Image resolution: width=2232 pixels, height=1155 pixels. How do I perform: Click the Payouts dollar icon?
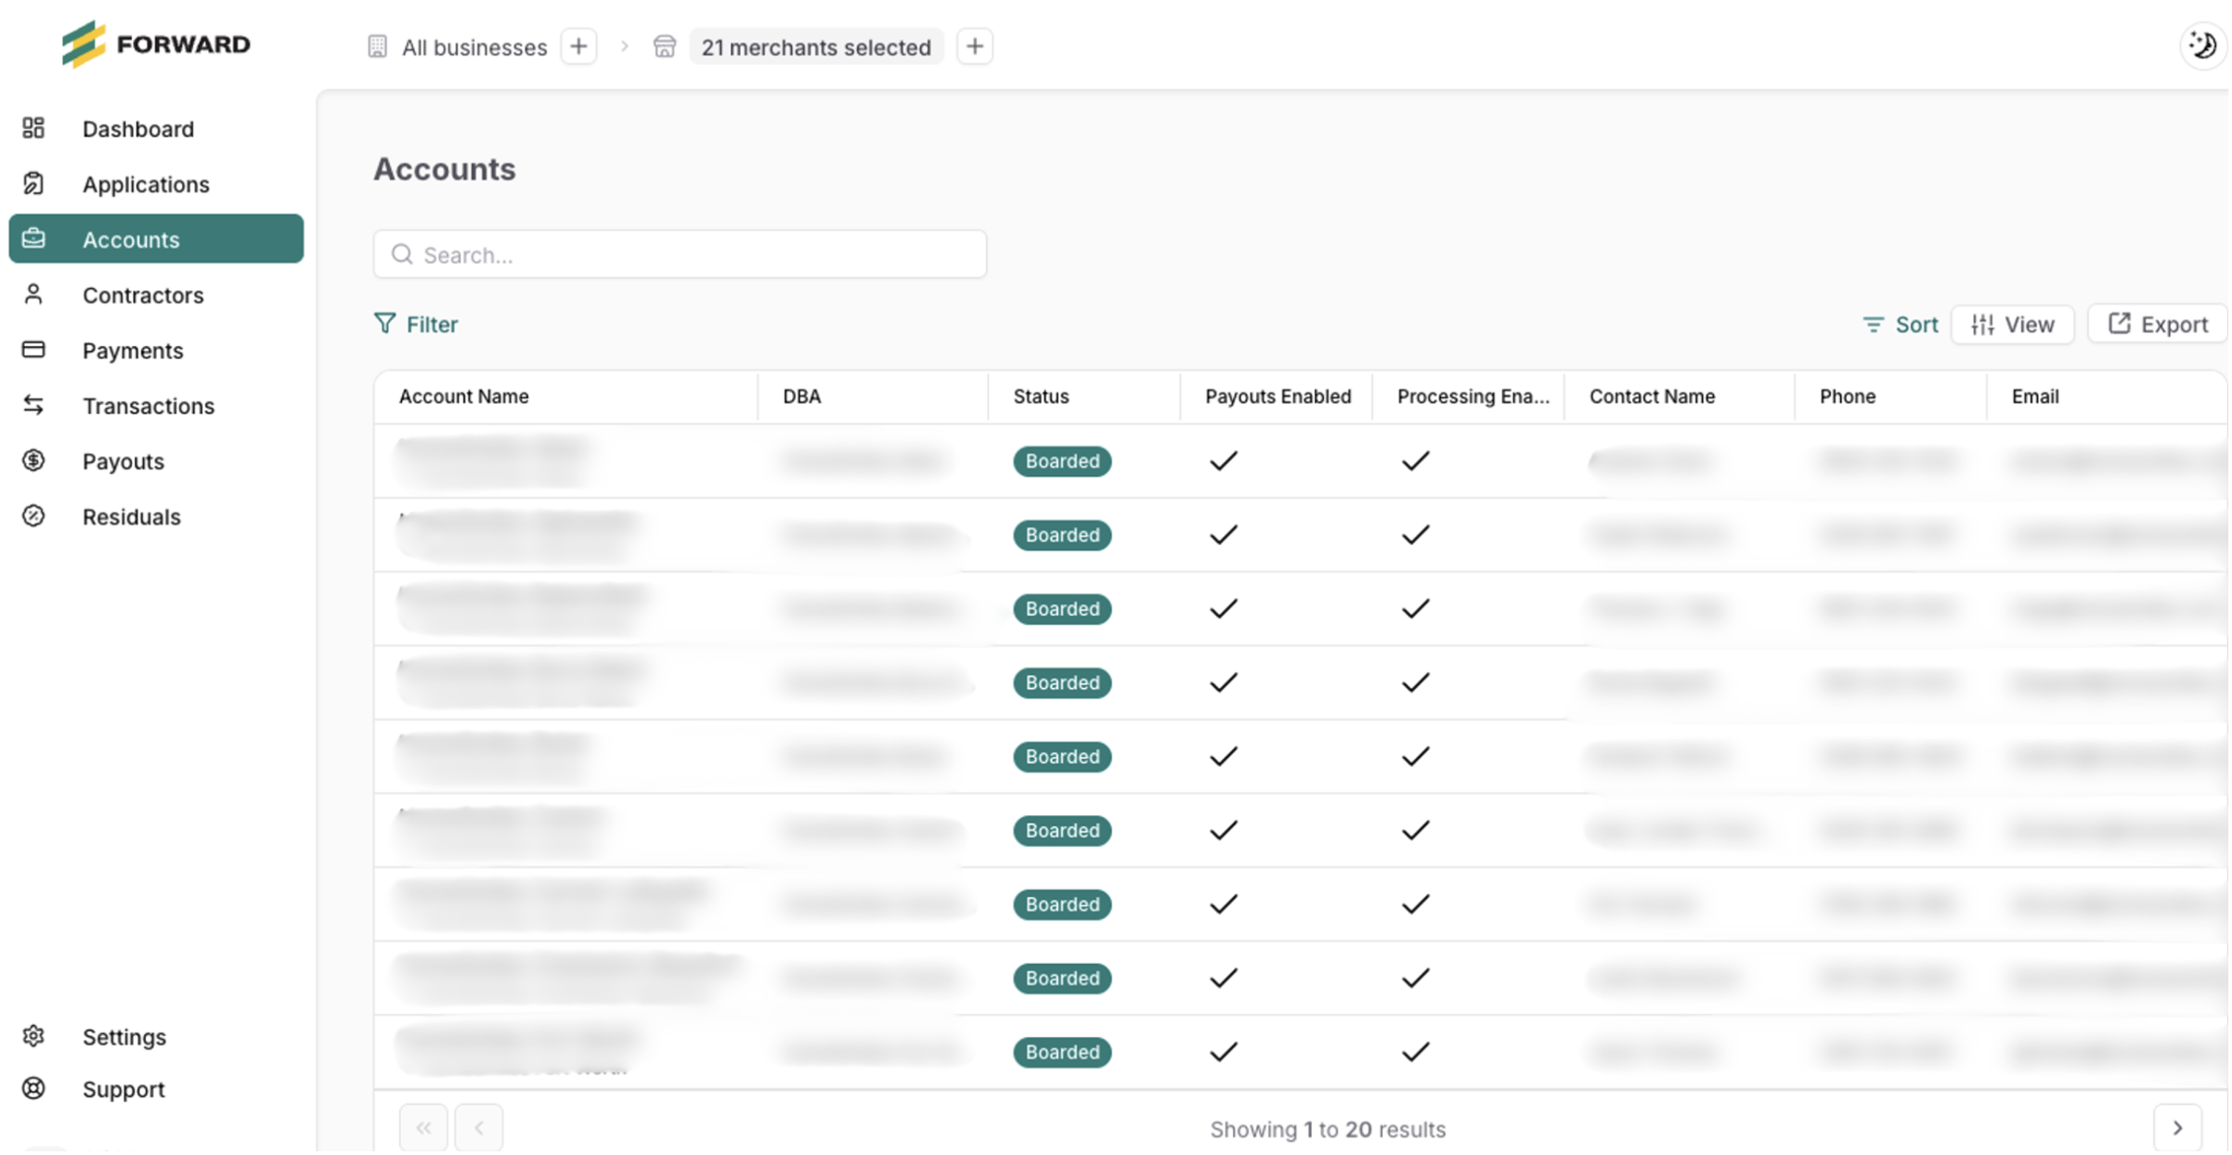tap(33, 461)
